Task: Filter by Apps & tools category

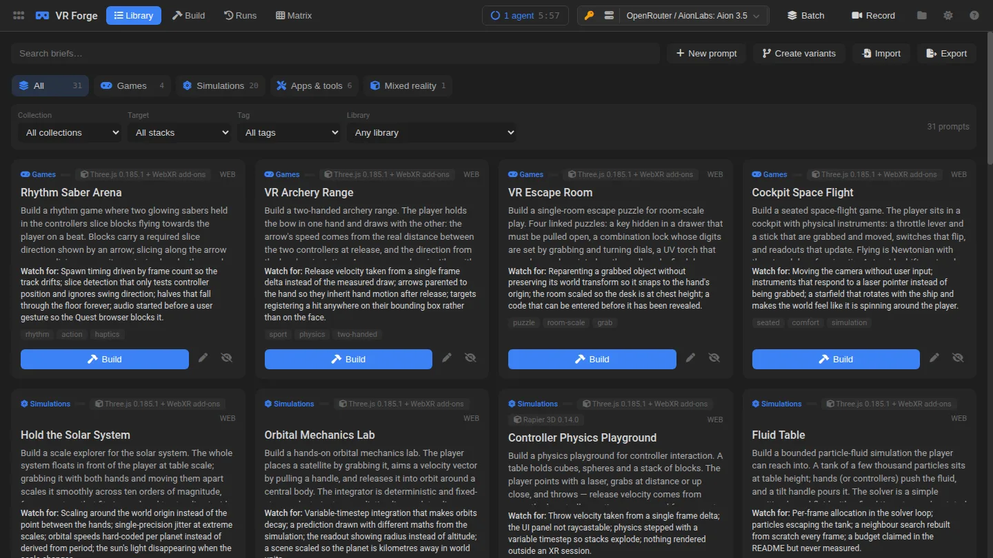Action: point(314,85)
